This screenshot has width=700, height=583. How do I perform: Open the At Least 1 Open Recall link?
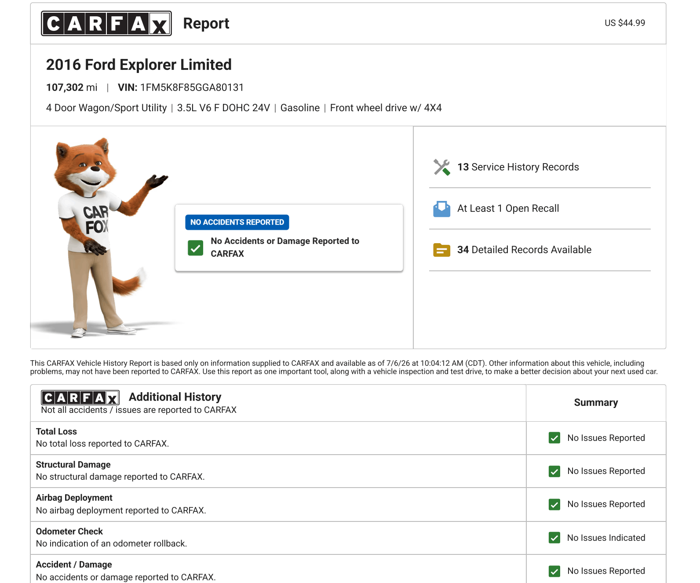[x=508, y=208]
